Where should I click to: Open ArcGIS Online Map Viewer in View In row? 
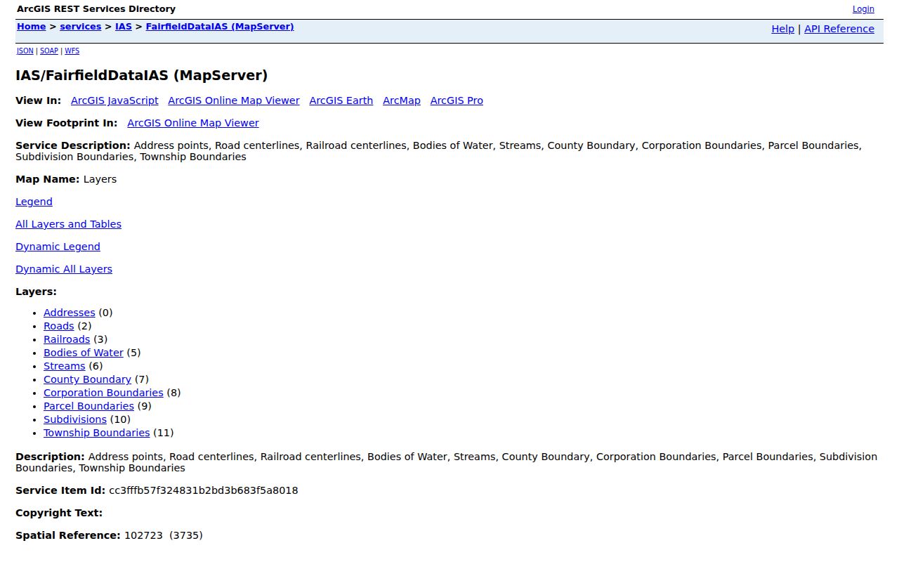[x=234, y=100]
